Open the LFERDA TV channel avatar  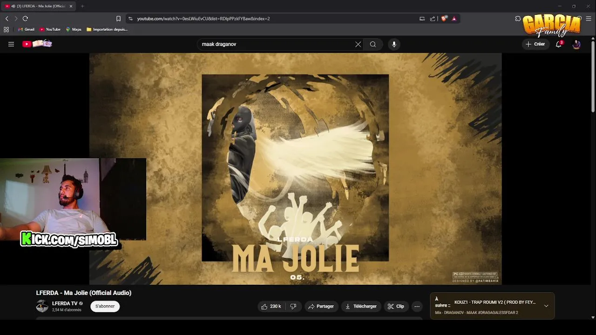pyautogui.click(x=42, y=306)
